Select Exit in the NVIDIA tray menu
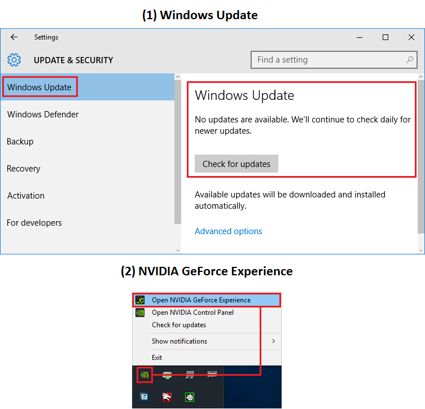The height and width of the screenshot is (409, 425). (157, 358)
